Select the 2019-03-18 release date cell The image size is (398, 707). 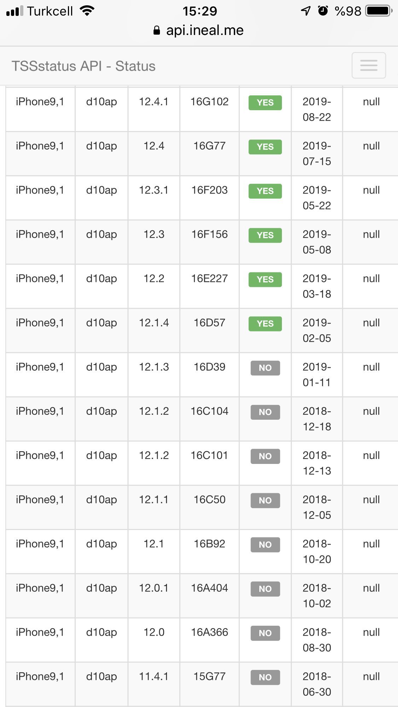(317, 286)
